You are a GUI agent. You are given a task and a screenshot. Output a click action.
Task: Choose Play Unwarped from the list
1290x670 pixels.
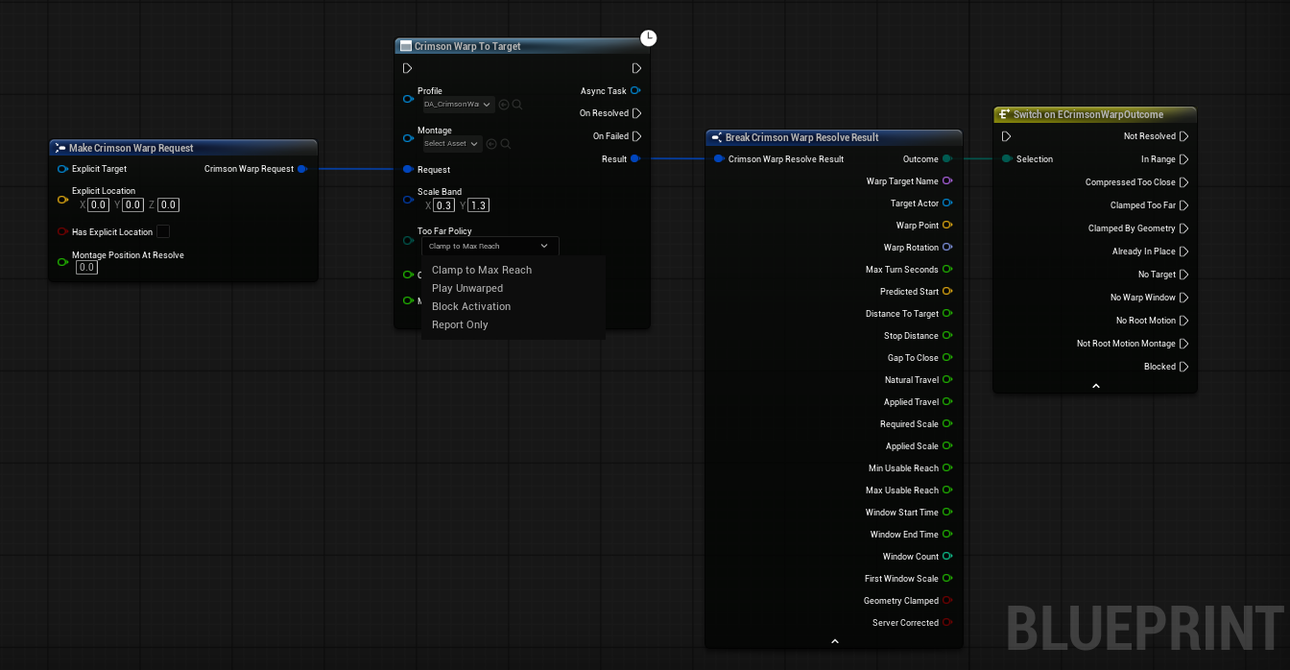pos(467,288)
